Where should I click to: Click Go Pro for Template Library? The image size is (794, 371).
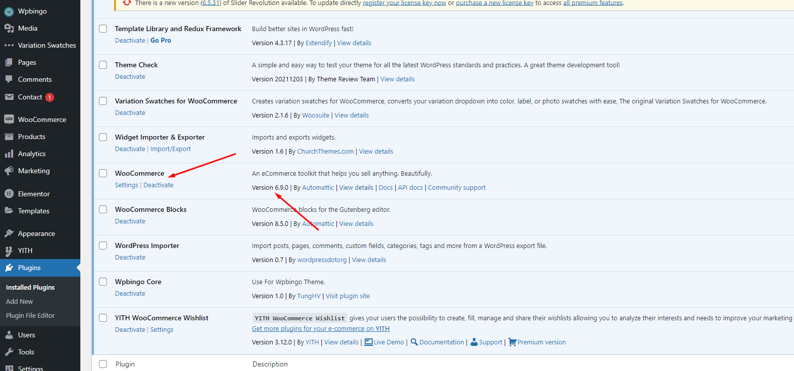coord(161,40)
